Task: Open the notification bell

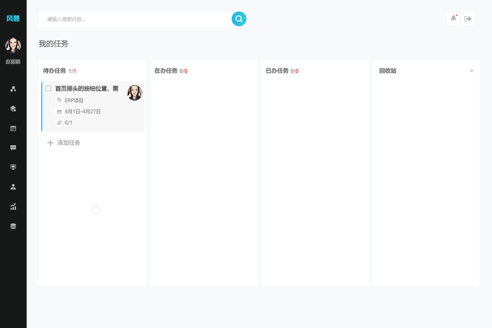Action: [453, 18]
